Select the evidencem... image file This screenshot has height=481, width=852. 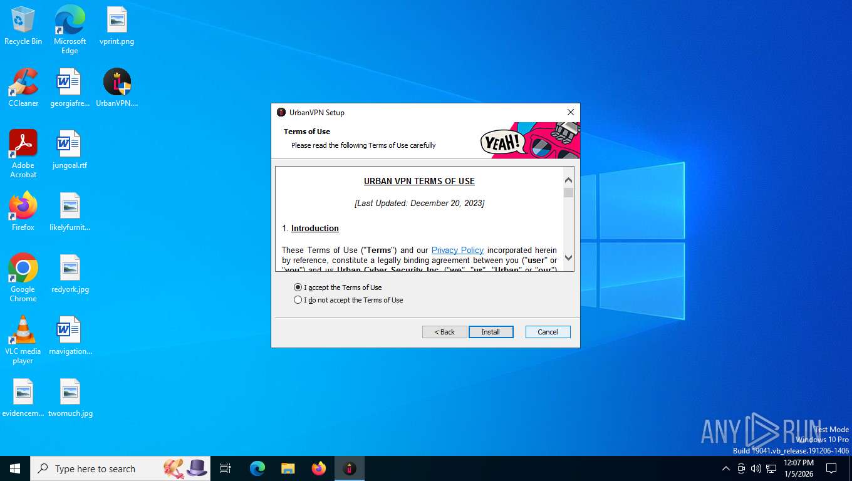(x=23, y=398)
